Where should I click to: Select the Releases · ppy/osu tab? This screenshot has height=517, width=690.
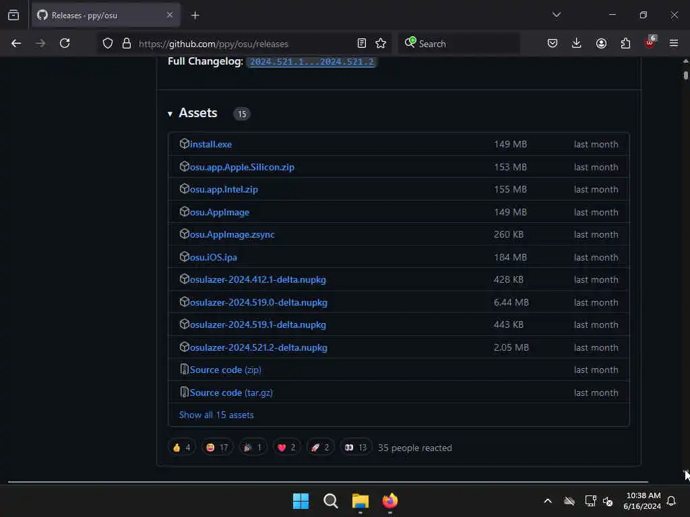click(x=106, y=15)
